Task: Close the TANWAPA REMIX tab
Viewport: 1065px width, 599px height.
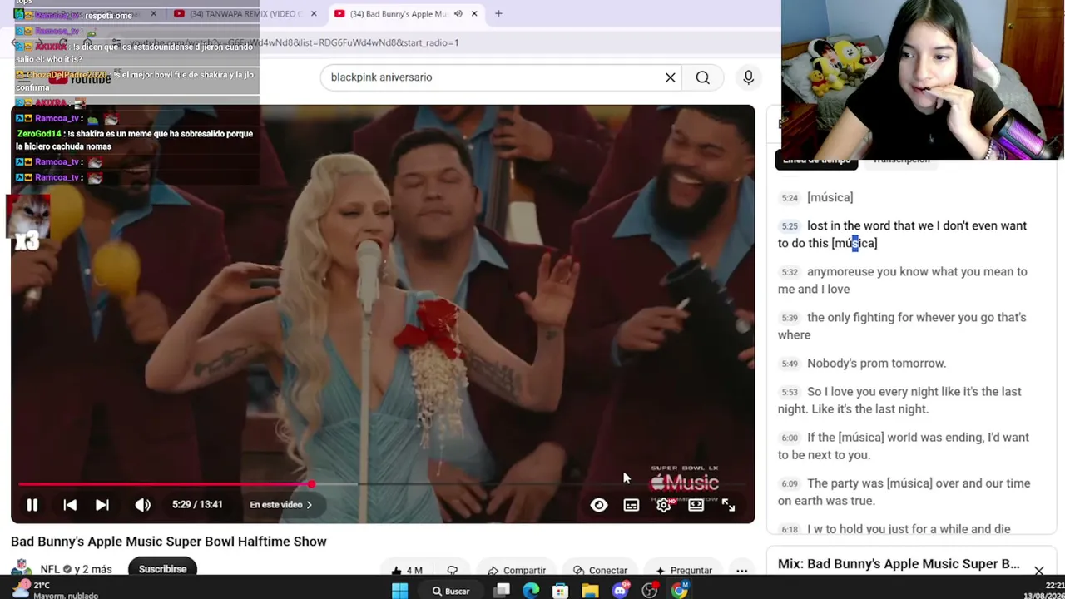Action: coord(314,13)
